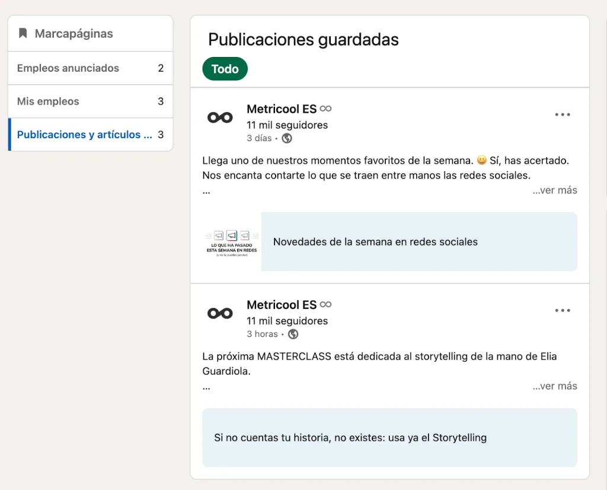Click '11 mil seguidores' on 3 días post

287,125
